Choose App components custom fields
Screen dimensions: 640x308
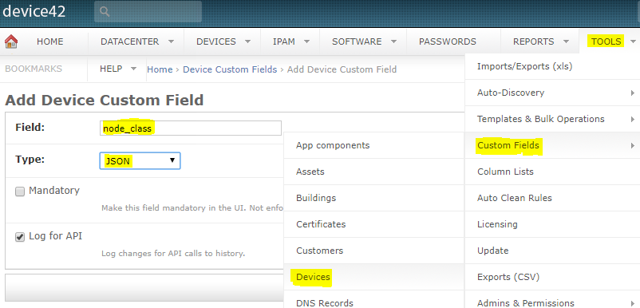tap(374, 145)
